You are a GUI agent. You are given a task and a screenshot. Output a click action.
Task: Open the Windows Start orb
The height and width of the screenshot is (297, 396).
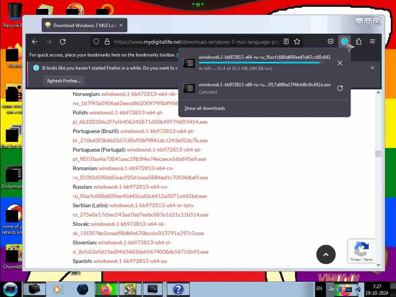point(10,289)
